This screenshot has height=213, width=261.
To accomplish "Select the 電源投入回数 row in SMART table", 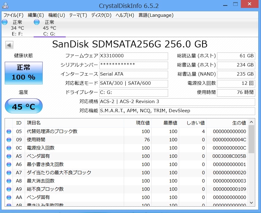I will coord(126,148).
